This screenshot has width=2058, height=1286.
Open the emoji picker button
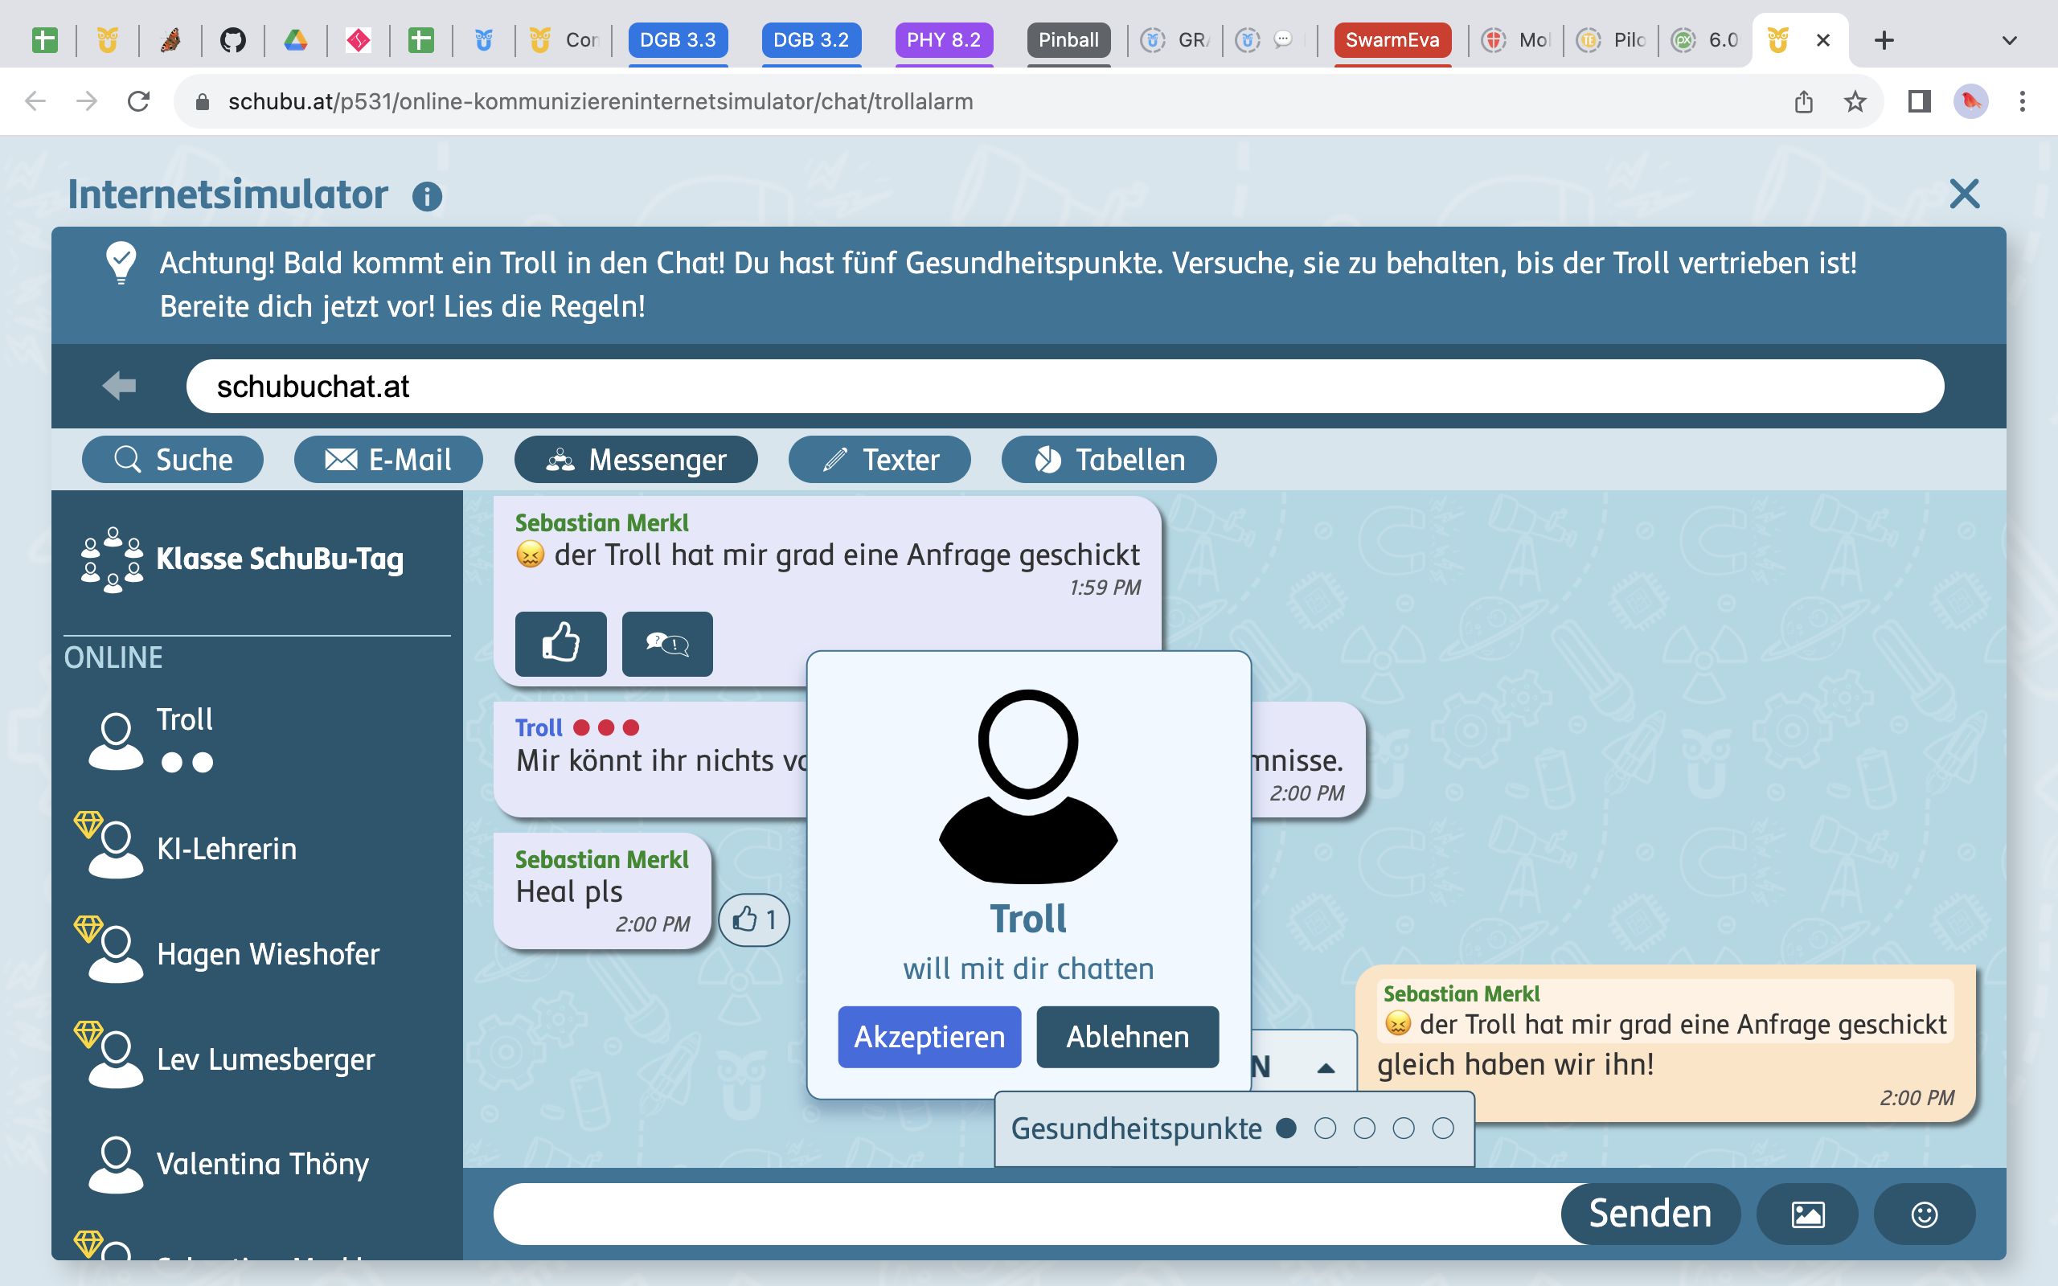(1925, 1214)
